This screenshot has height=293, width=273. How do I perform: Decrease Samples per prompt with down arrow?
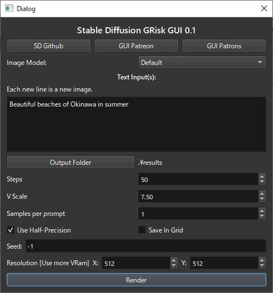click(x=262, y=216)
